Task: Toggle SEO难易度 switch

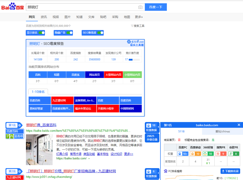Action: 100,33
